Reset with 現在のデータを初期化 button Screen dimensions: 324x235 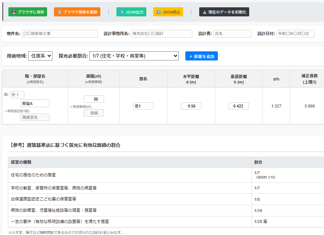coord(224,12)
